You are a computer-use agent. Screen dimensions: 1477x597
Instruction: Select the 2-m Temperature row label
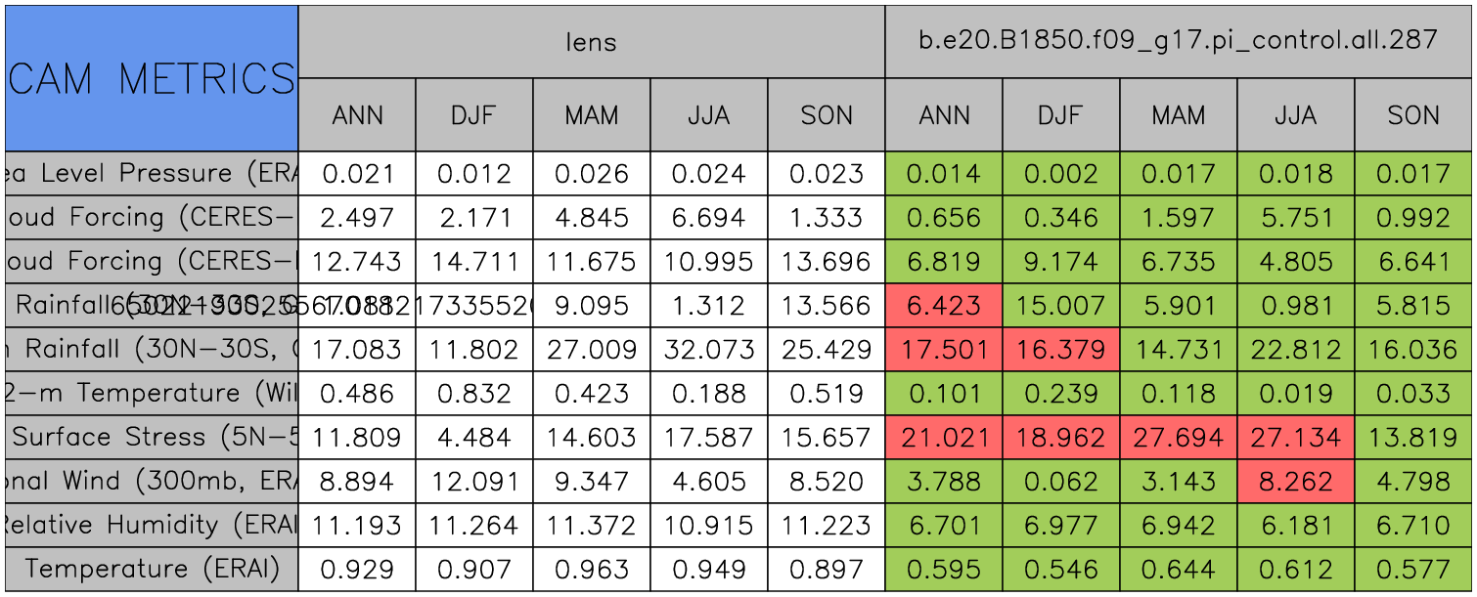pos(152,394)
